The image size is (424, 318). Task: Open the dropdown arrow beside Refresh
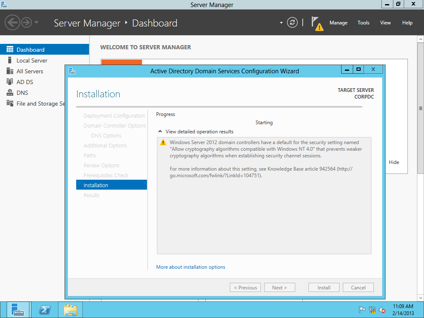pos(282,23)
